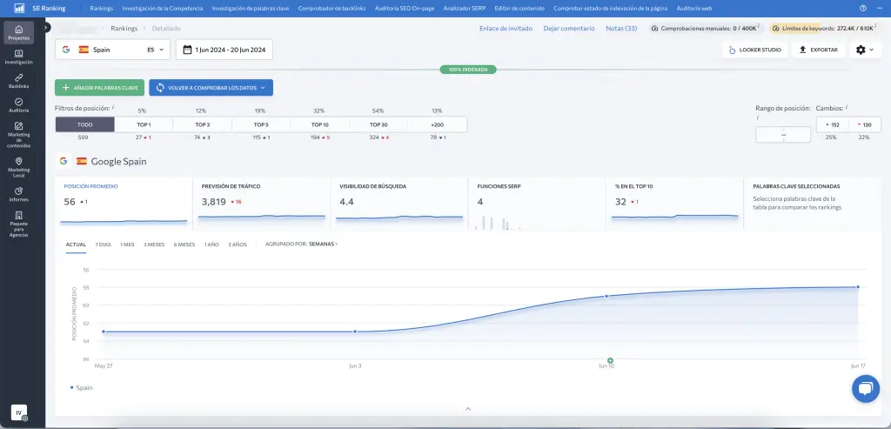Toggle Spain series in chart legend

[81, 387]
